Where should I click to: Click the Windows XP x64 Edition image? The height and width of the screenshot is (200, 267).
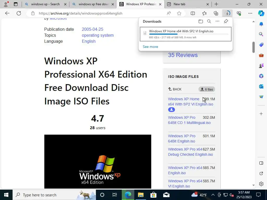pyautogui.click(x=98, y=161)
